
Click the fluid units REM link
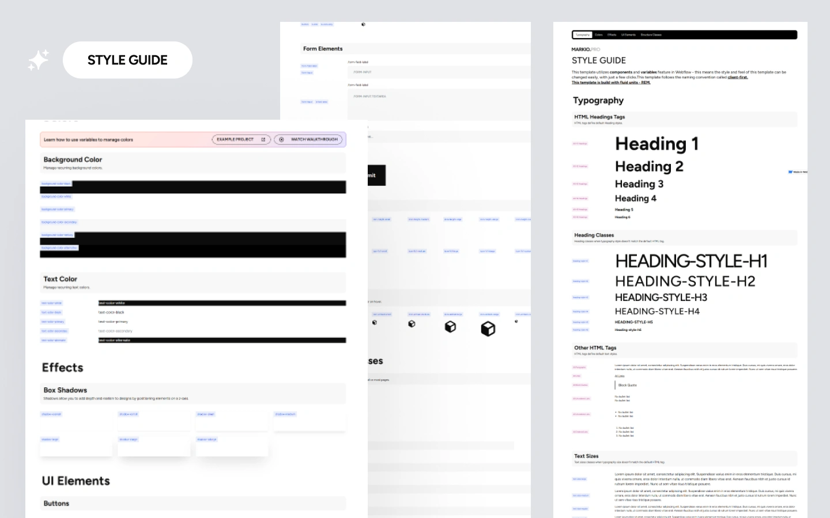click(x=611, y=82)
